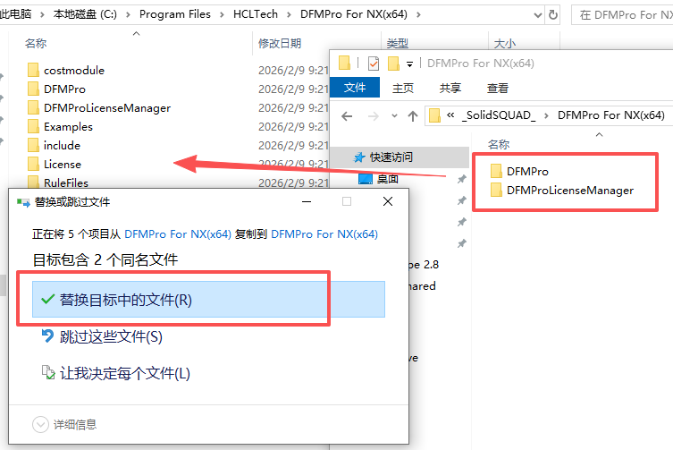Image resolution: width=673 pixels, height=450 pixels.
Task: Click the destination DFMPro For NX(x64) link
Action: coord(324,234)
